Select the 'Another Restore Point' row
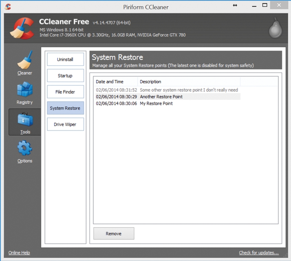Screen dimensions: 291x261 (x=168, y=97)
